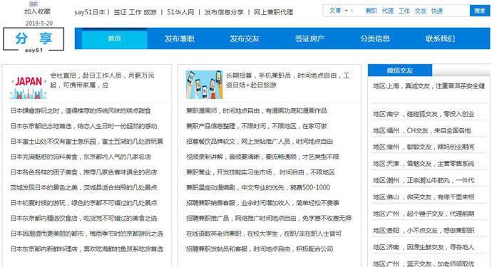Open the 招聘兼职发帖员和客服 listing
Screen dimensions: 492x267
(260, 248)
